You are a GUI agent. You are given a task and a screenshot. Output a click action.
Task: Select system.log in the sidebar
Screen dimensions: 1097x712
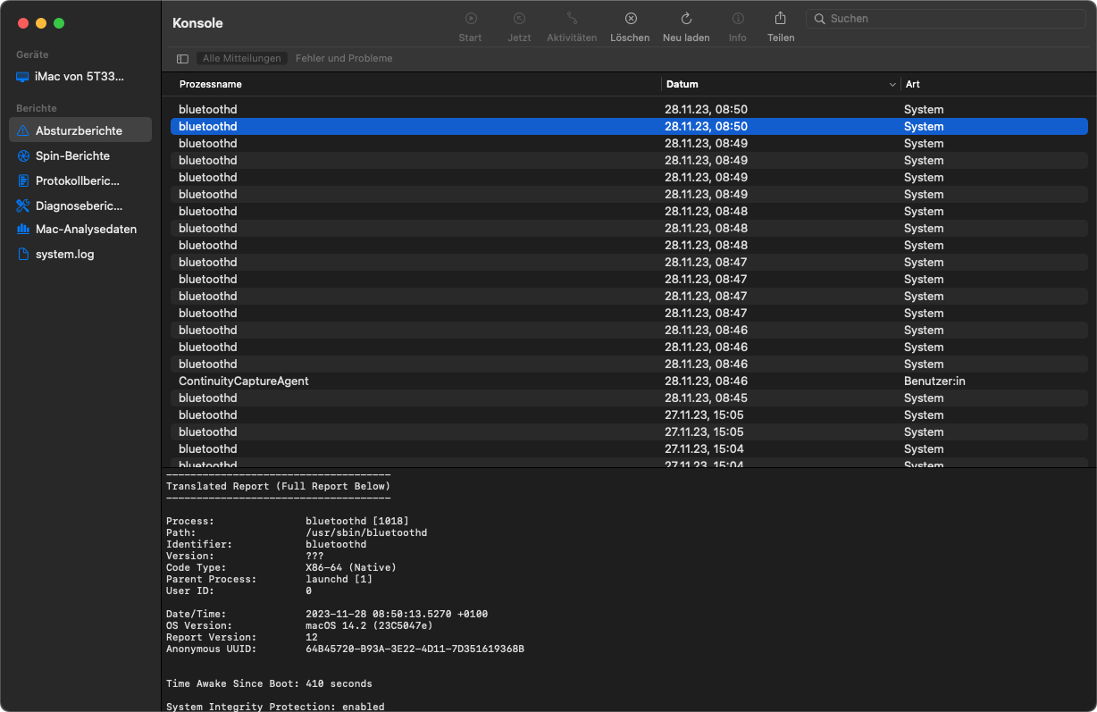coord(64,255)
